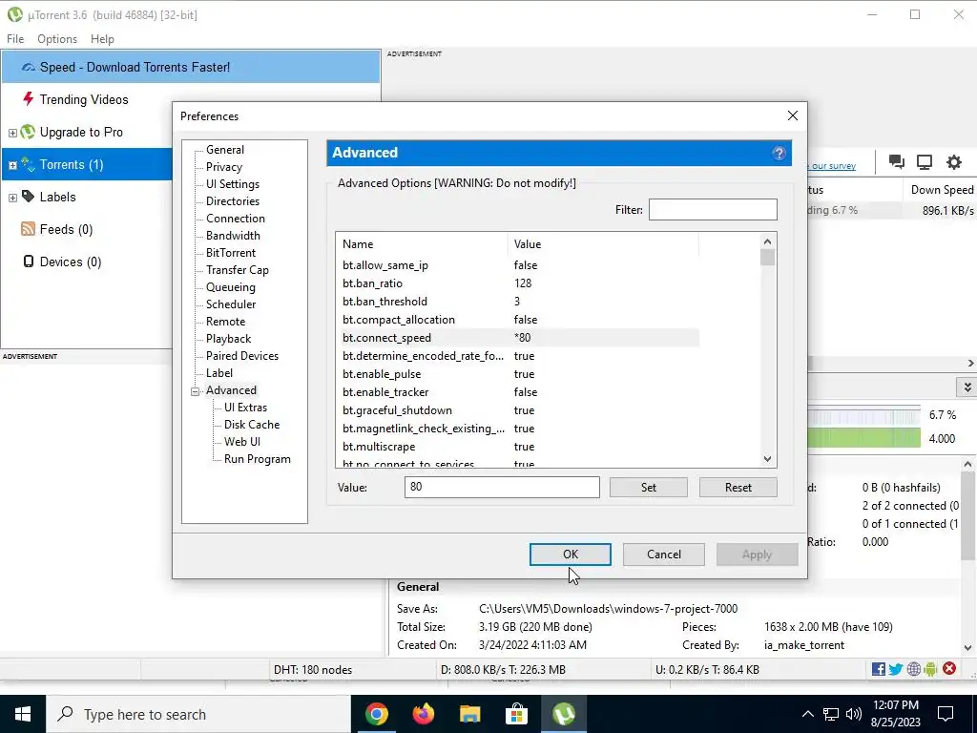Open Firefox from the taskbar

(424, 714)
